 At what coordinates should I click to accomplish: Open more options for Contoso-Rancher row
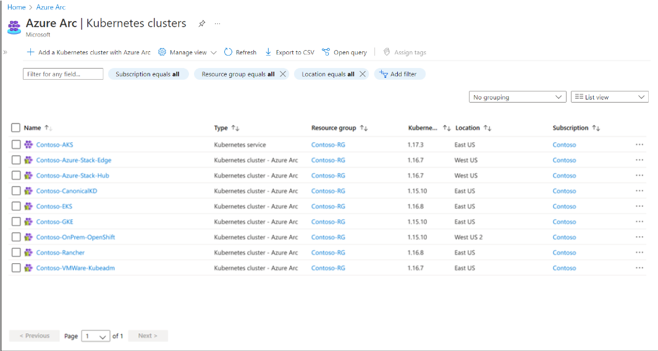(x=639, y=252)
